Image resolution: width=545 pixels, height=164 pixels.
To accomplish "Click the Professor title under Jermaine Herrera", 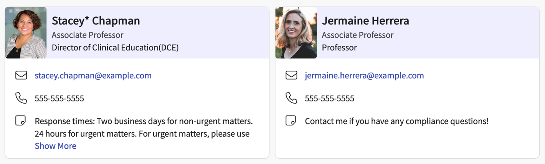I will click(339, 48).
